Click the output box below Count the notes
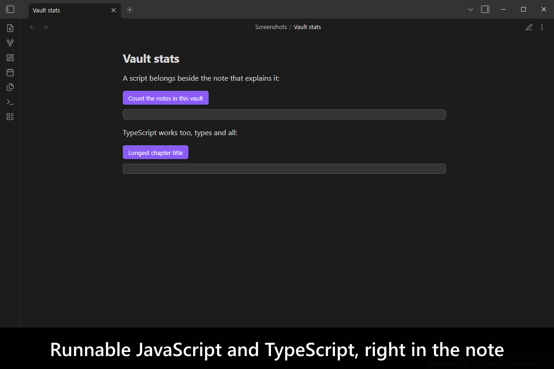Screen dimensions: 554x369 pos(284,114)
